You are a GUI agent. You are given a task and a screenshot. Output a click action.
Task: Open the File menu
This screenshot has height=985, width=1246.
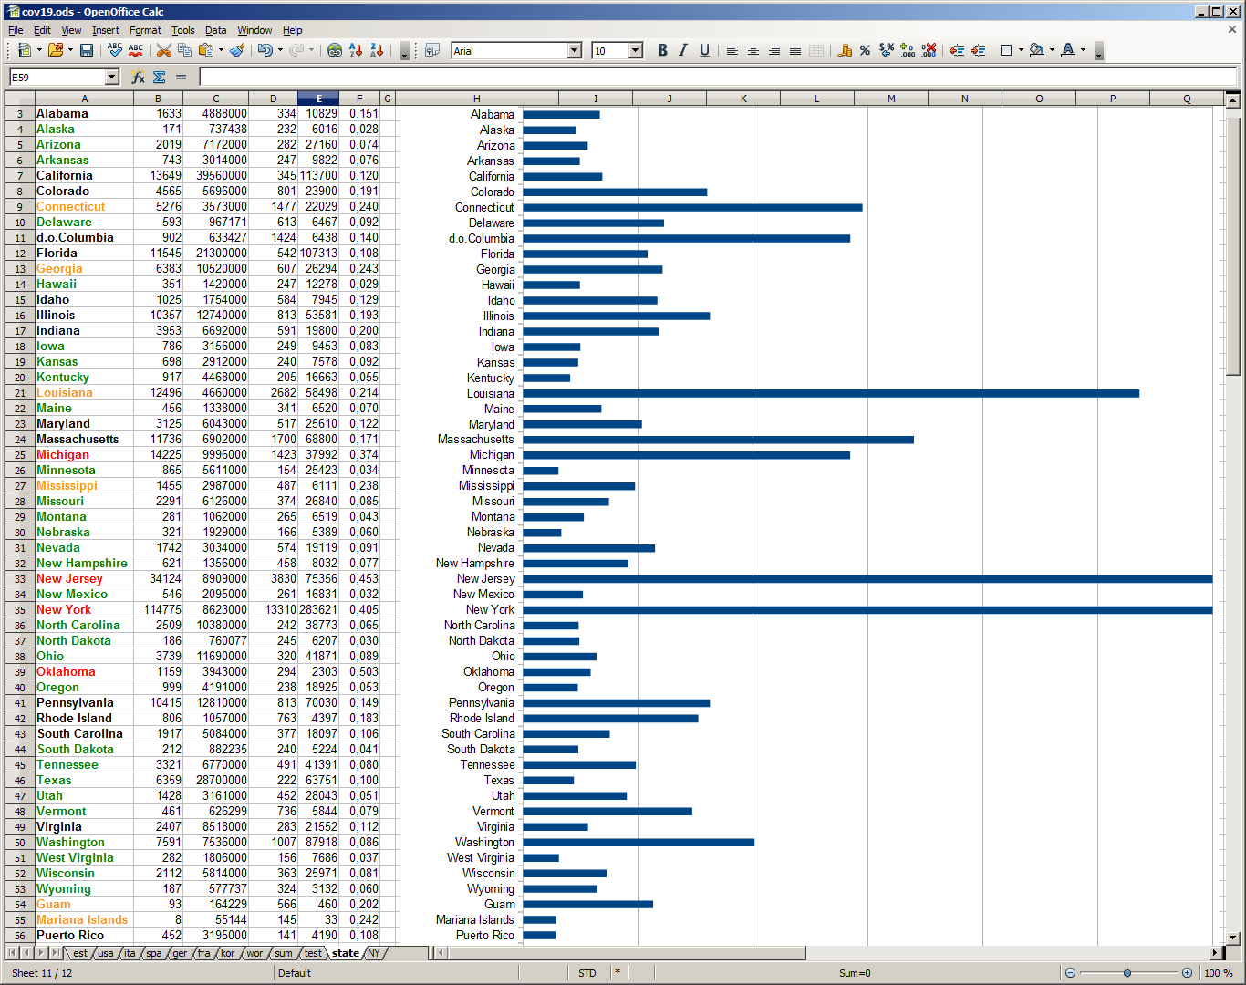(x=16, y=30)
